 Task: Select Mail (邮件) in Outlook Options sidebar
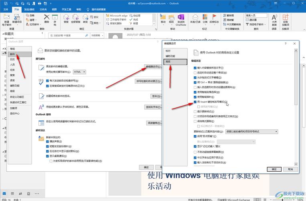click(x=20, y=54)
